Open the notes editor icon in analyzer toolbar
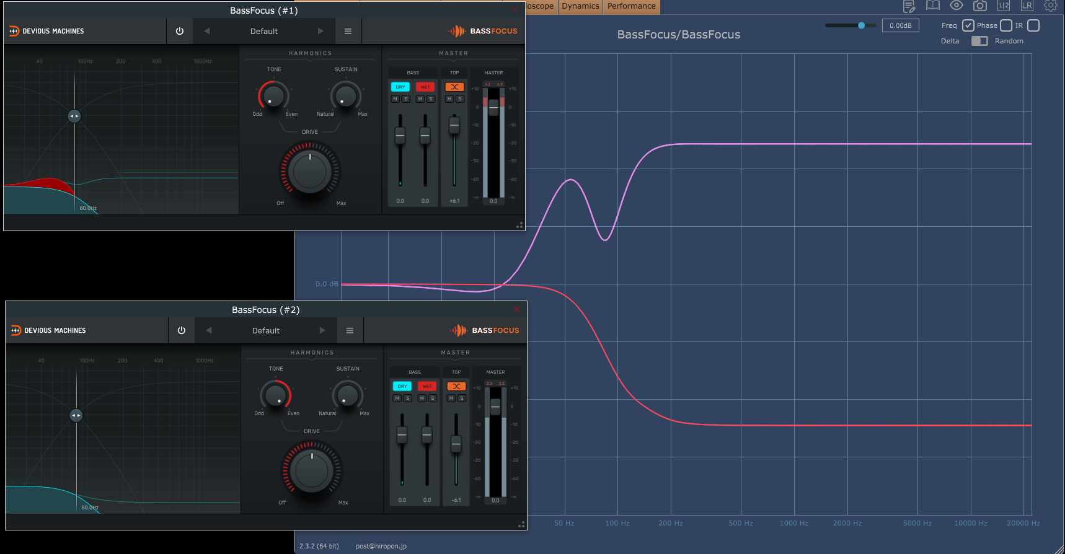Image resolution: width=1065 pixels, height=554 pixels. pos(909,6)
